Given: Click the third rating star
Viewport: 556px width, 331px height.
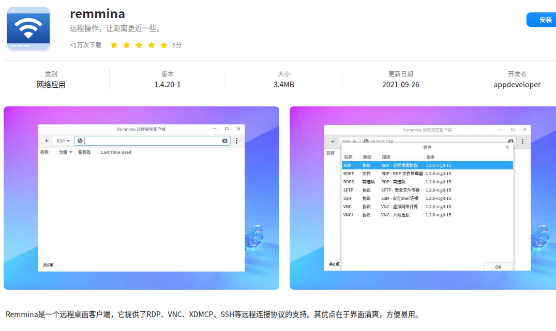Looking at the screenshot, I should (139, 45).
